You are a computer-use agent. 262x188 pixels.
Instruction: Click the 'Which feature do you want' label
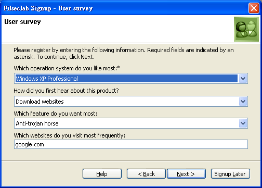[56, 114]
